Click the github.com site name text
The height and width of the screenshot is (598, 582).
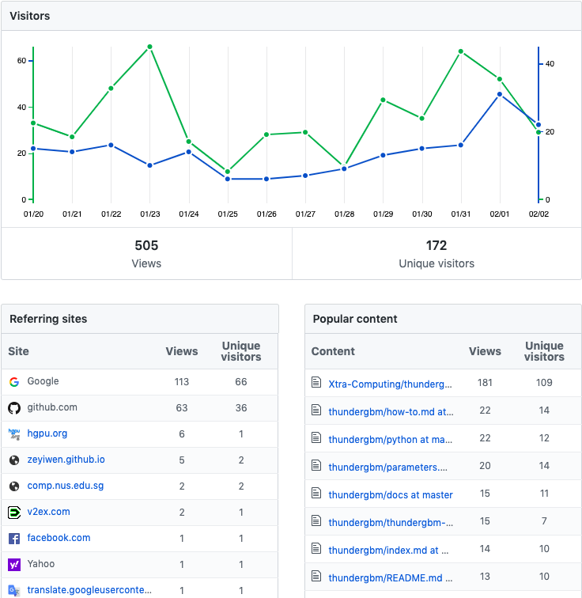[x=52, y=407]
